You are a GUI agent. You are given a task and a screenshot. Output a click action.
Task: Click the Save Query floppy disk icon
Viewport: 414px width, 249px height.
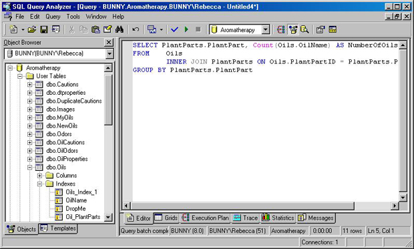[x=44, y=29]
